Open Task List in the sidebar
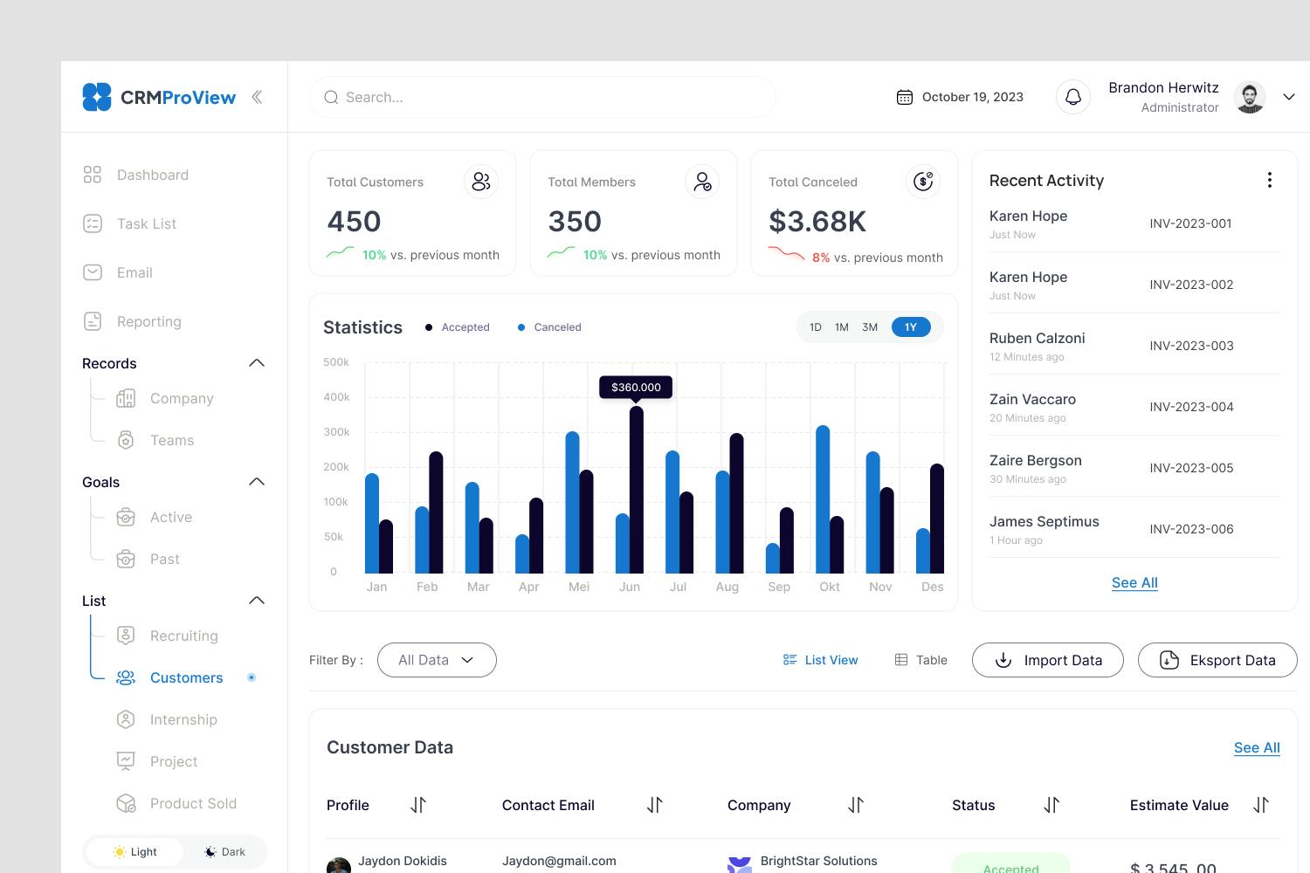1310x873 pixels. [x=129, y=223]
